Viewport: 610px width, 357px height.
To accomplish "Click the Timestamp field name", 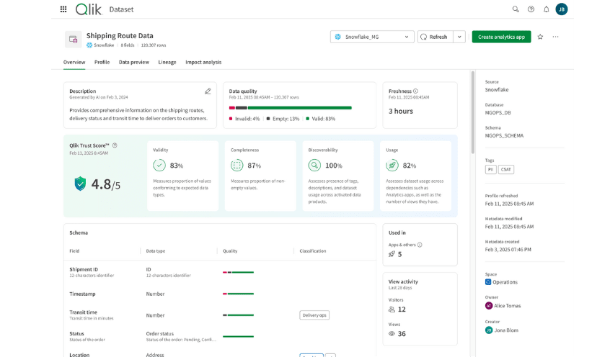I will tap(82, 294).
